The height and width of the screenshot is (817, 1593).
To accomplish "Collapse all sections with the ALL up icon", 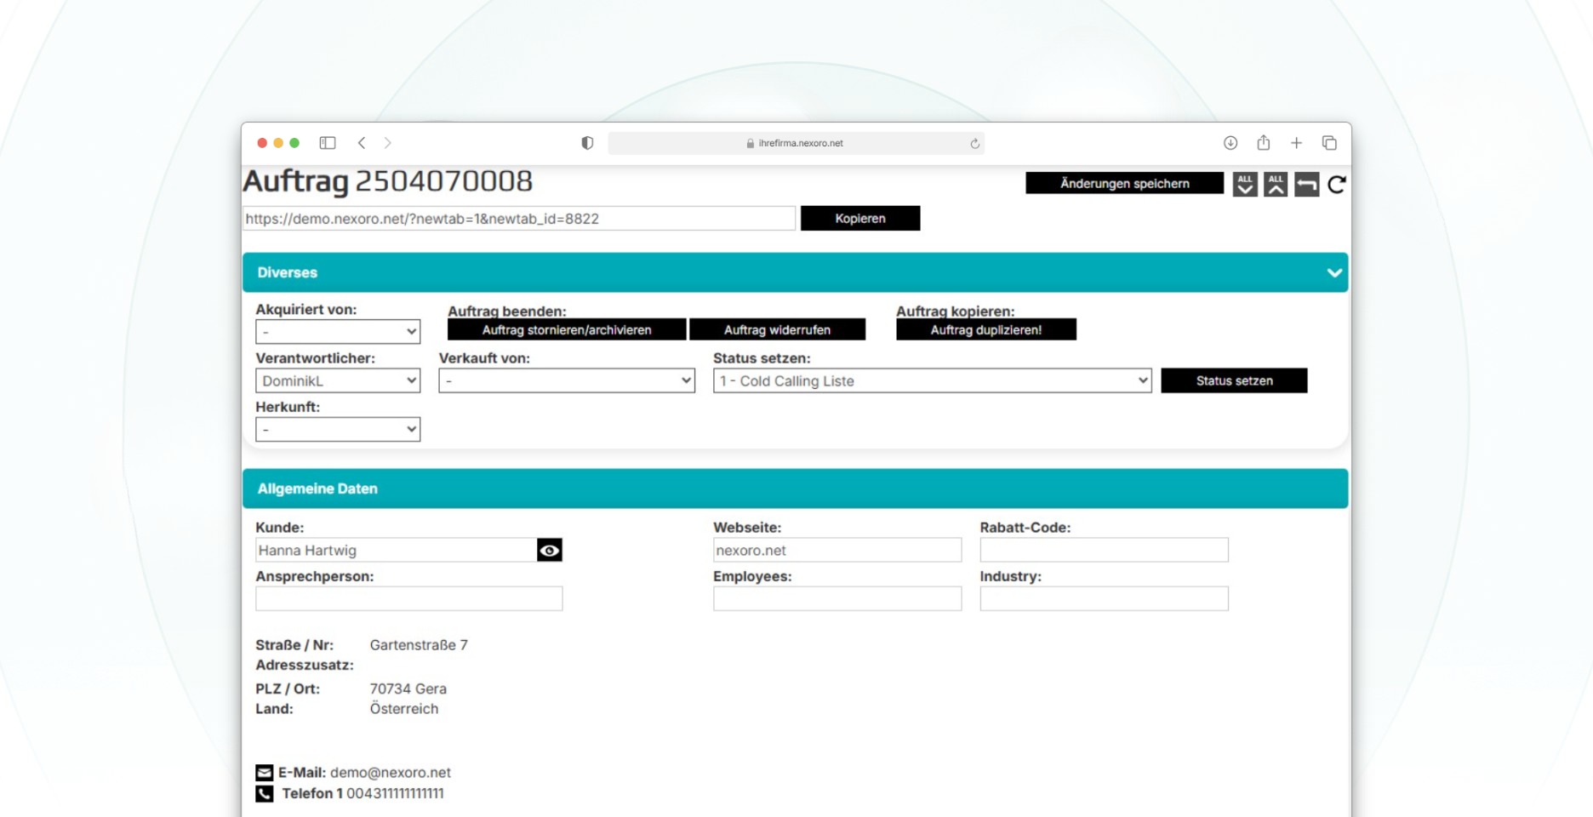I will pos(1275,184).
